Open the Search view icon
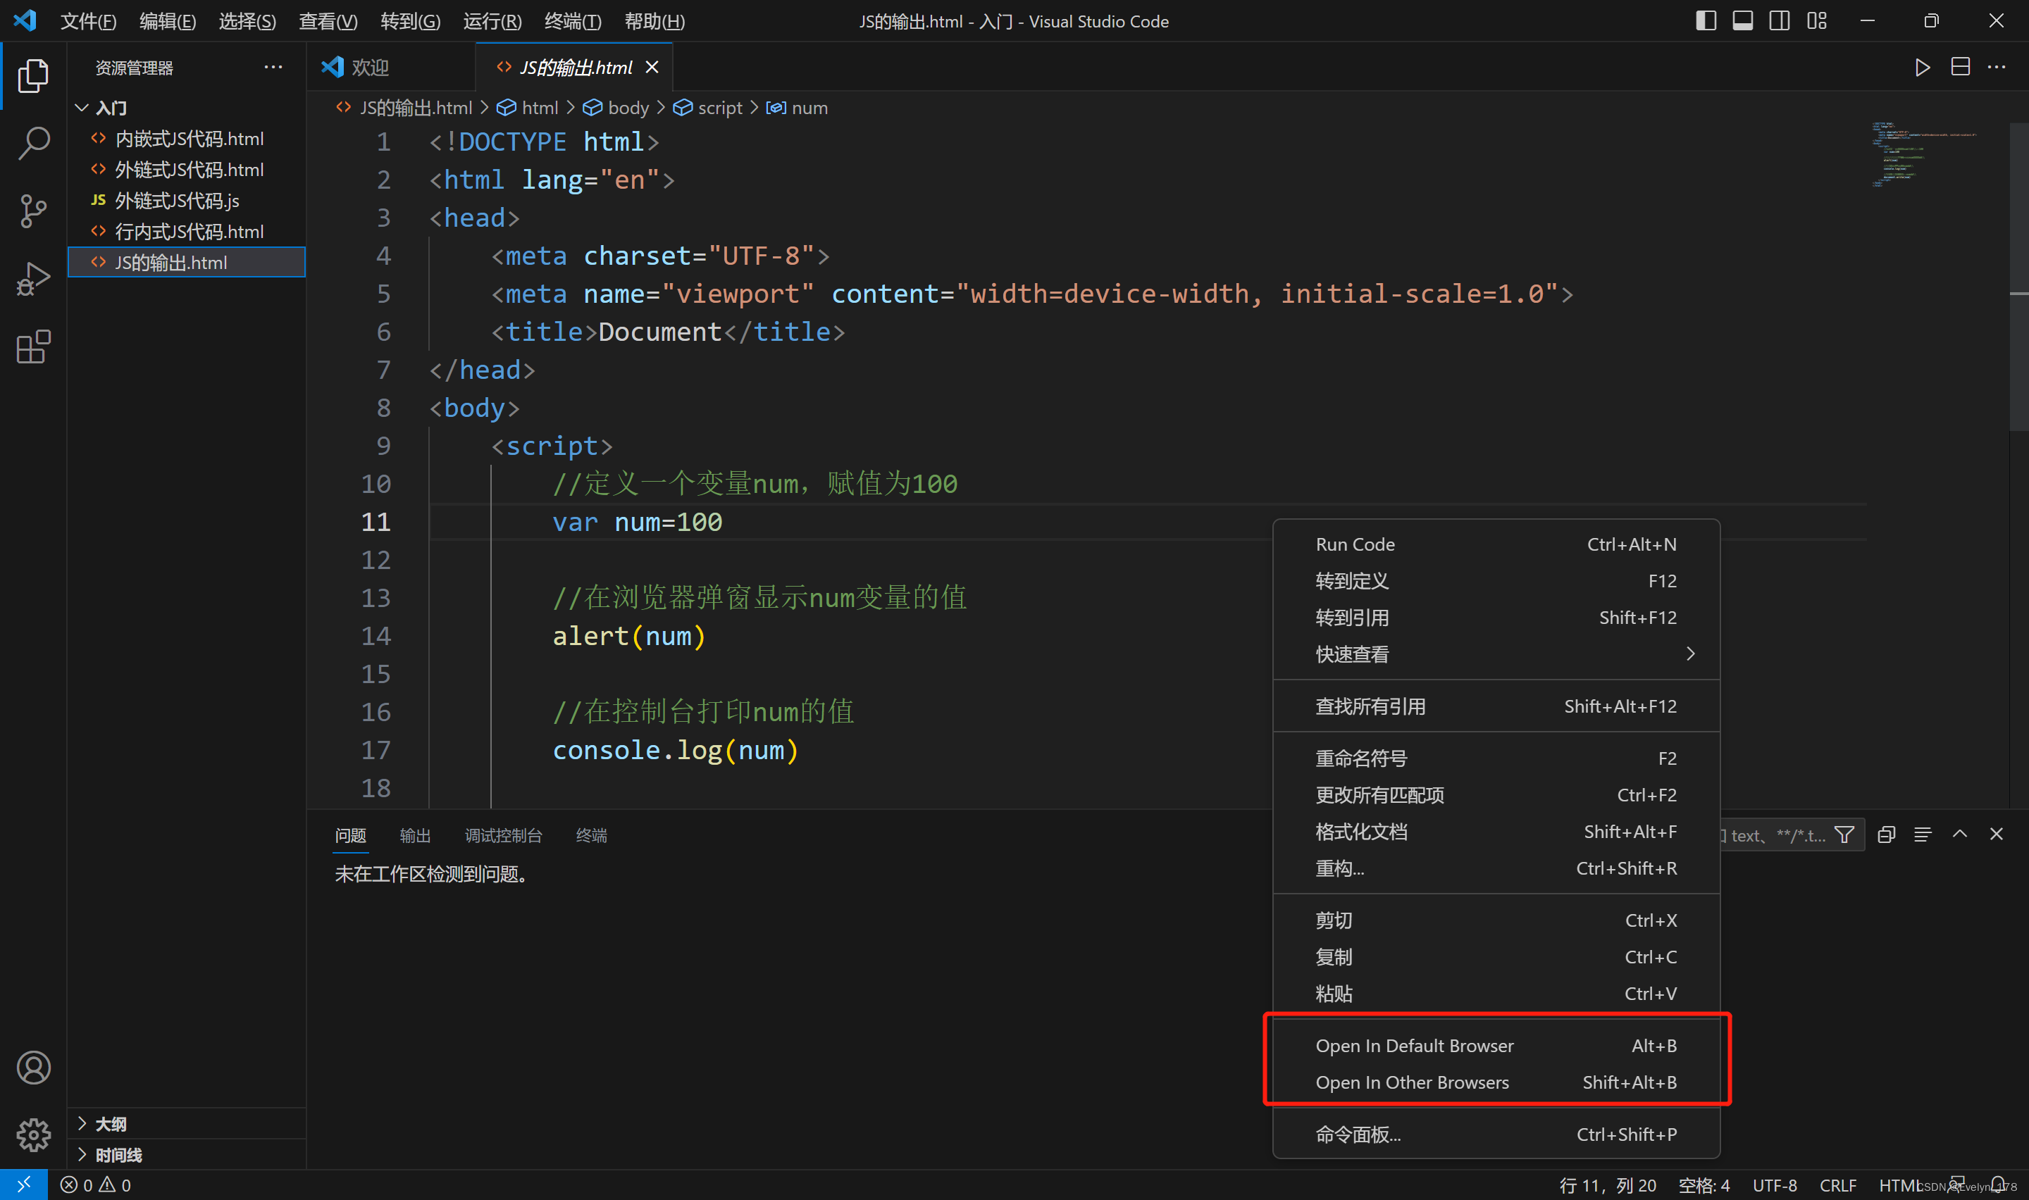 (x=33, y=143)
